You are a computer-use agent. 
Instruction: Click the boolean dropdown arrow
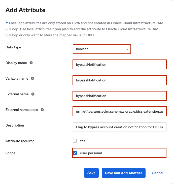click(x=127, y=49)
